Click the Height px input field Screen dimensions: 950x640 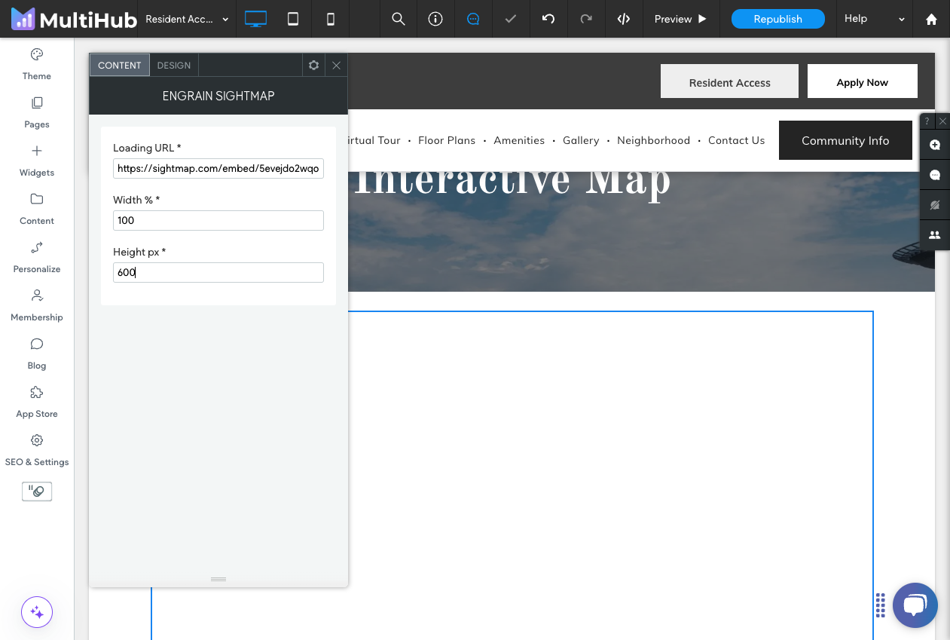[218, 272]
